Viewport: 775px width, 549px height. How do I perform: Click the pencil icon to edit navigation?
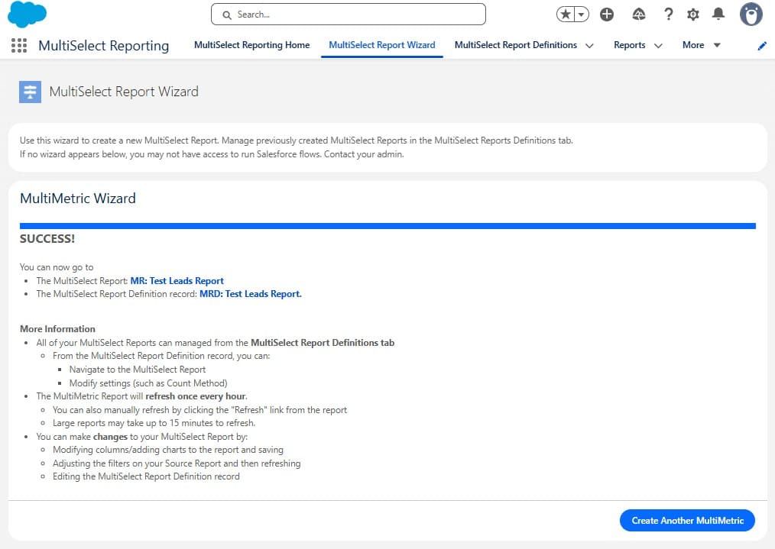(x=762, y=46)
